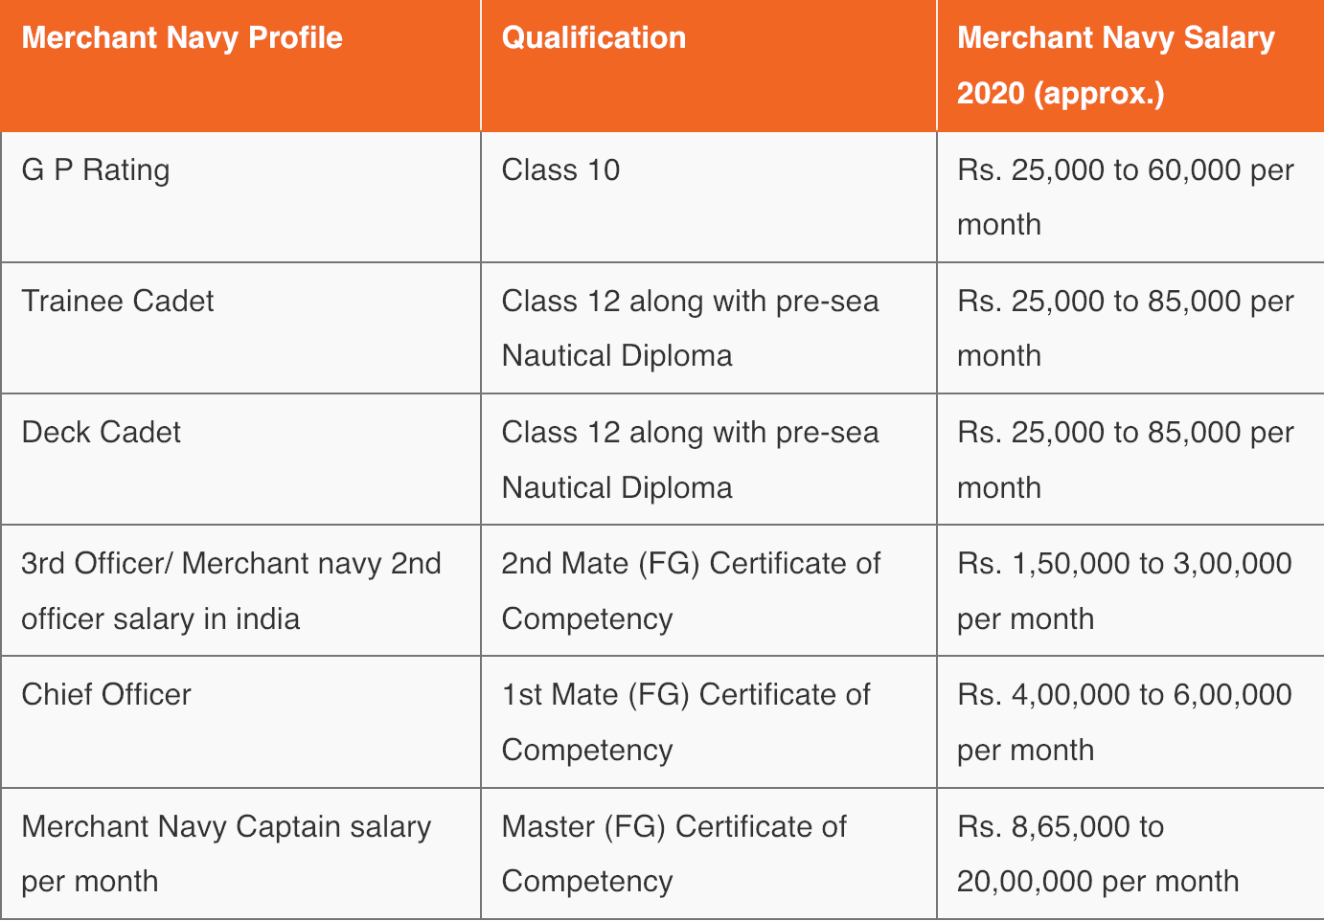Click the Qualification column header
This screenshot has height=921, width=1324.
pyautogui.click(x=709, y=65)
